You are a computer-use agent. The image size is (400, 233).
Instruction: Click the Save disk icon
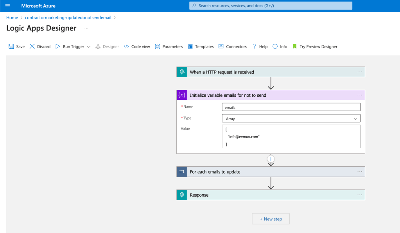(11, 46)
